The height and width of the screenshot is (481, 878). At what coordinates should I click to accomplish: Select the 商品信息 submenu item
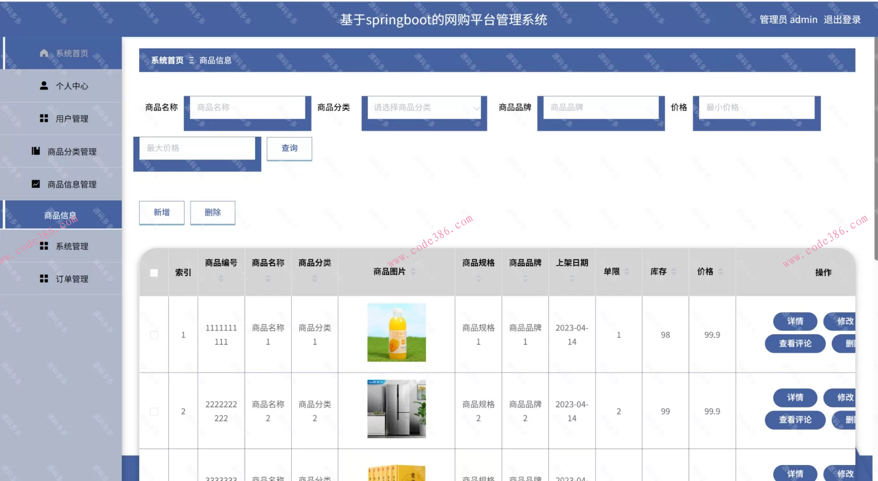coord(61,215)
